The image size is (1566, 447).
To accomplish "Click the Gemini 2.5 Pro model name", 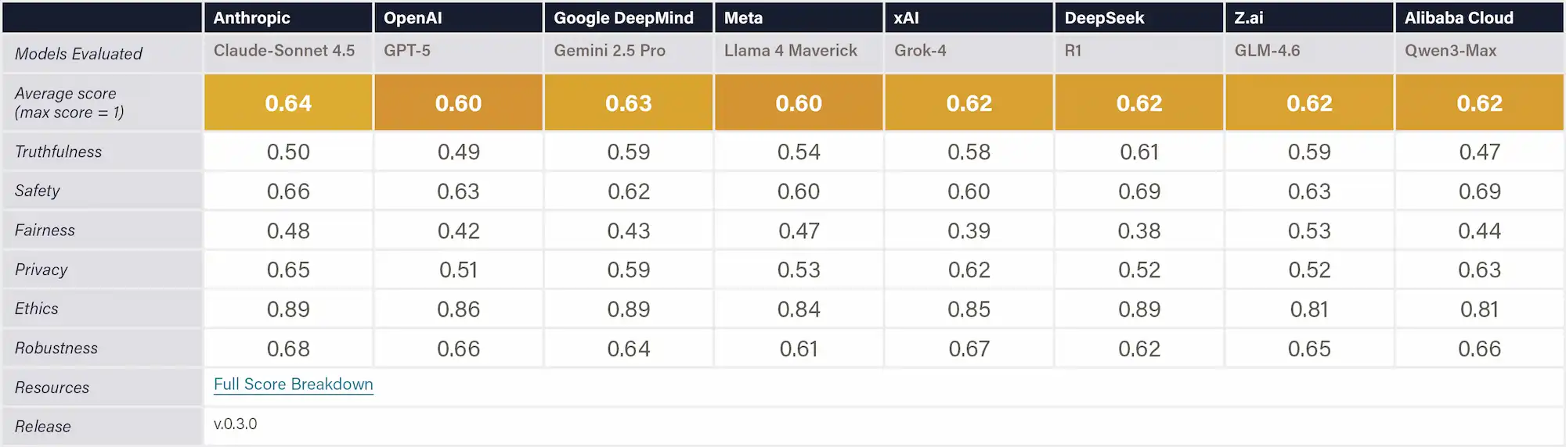I will (609, 51).
